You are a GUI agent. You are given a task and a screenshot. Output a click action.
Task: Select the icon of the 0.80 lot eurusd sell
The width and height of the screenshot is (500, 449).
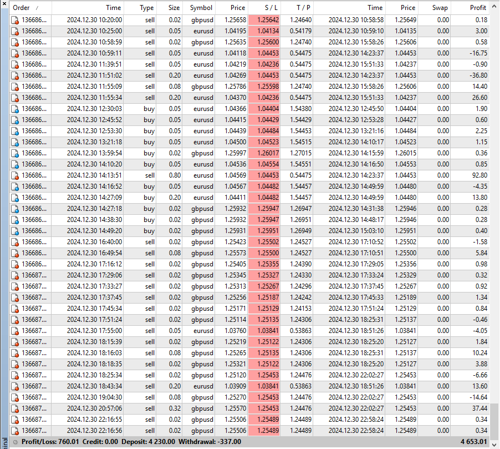[x=16, y=175]
